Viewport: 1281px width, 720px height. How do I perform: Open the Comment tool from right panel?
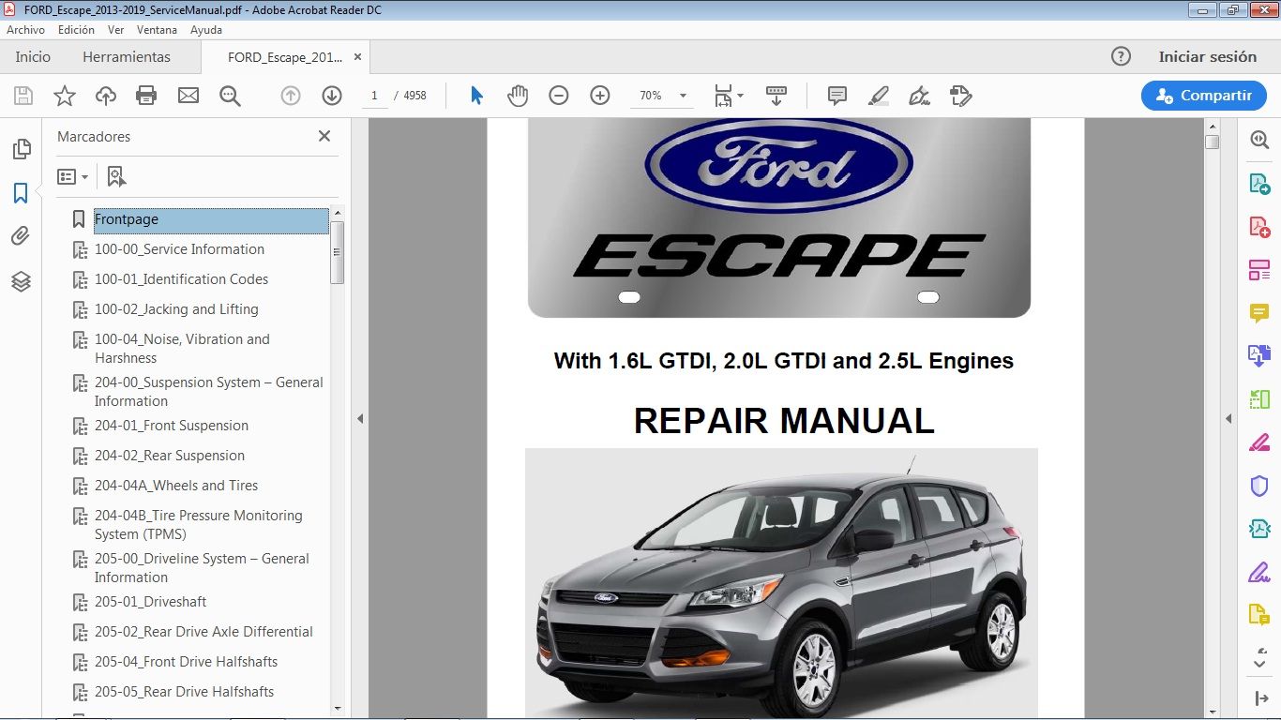point(1259,312)
